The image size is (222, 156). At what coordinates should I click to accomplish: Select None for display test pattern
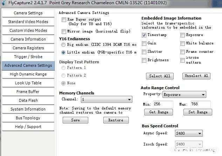coord(63,83)
